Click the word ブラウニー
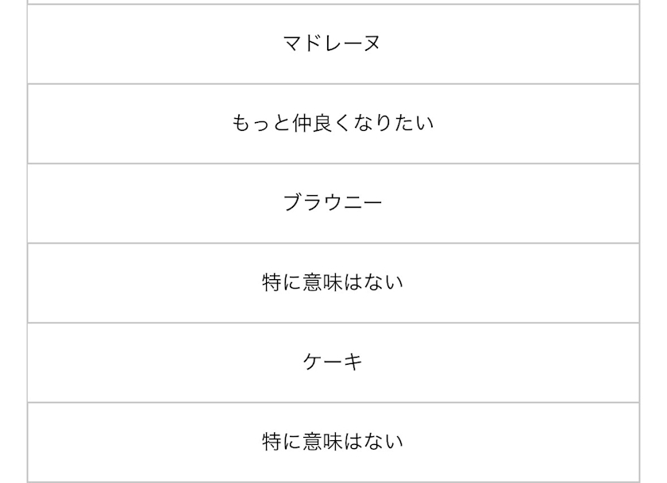Screen dimensions: 667x483 point(333,203)
